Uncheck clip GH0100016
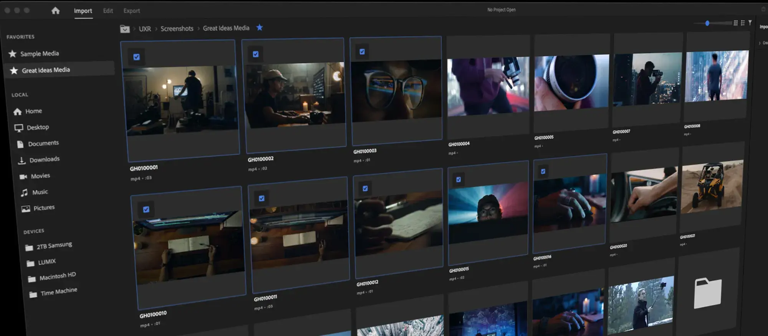 click(543, 171)
